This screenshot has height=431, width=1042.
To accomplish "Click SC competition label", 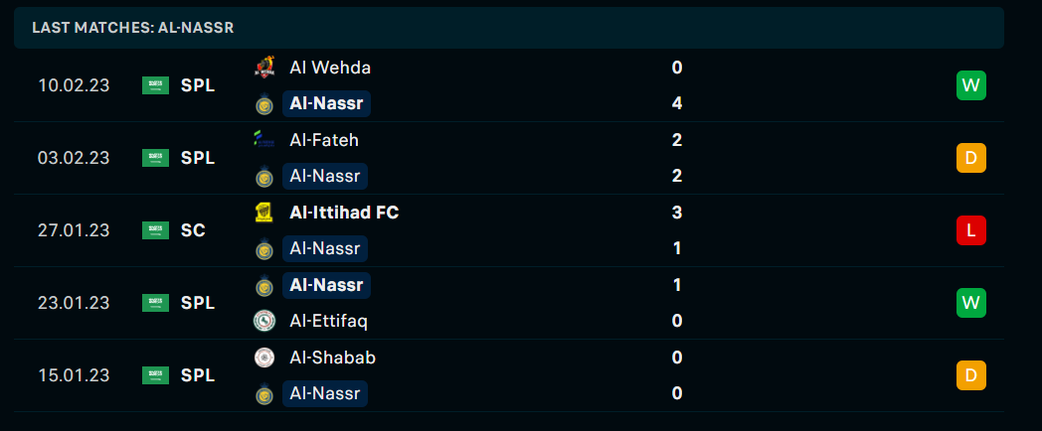I will tap(193, 230).
